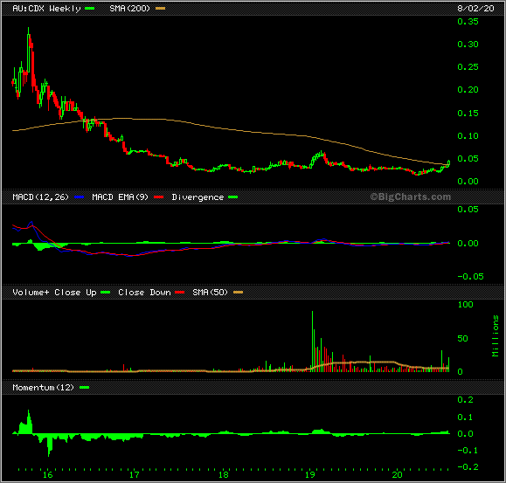
Task: Click the green Close Up legend swatch
Action: pos(105,293)
